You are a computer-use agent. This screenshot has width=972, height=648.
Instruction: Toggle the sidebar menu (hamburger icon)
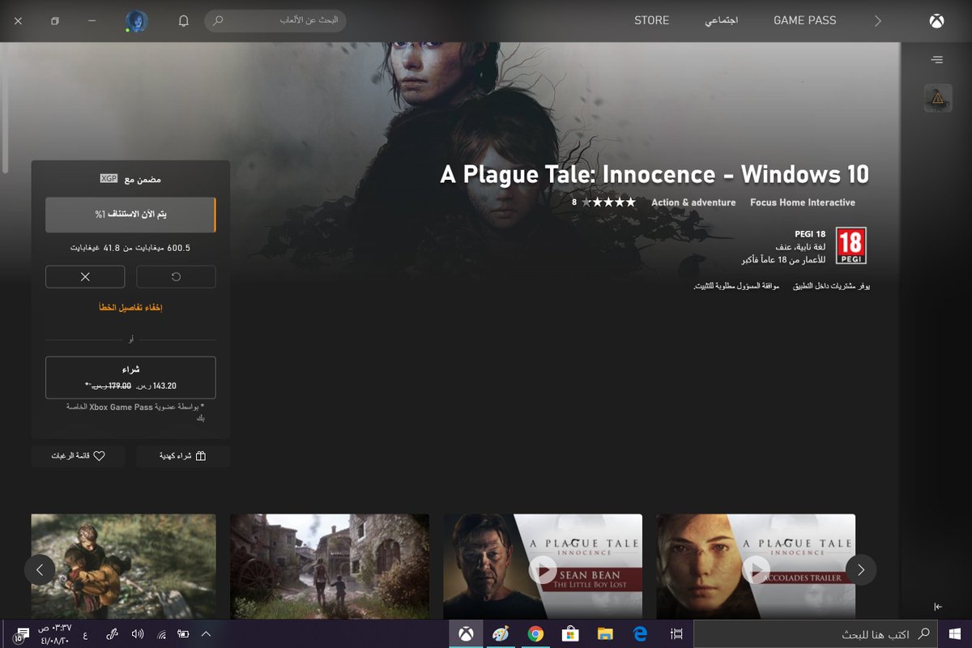[x=936, y=59]
